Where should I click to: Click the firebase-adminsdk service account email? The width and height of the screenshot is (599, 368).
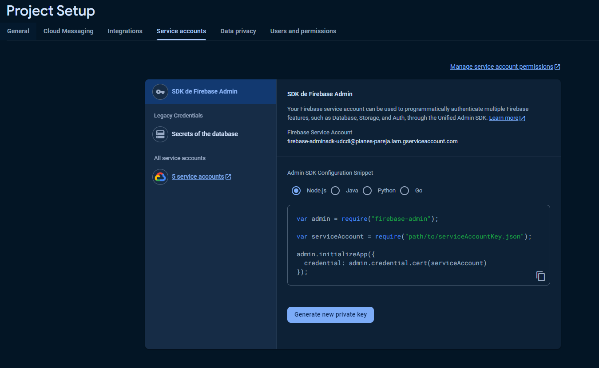point(373,141)
